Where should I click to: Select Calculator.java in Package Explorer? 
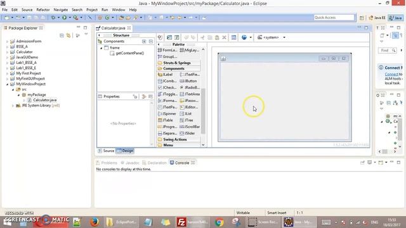[x=43, y=100]
